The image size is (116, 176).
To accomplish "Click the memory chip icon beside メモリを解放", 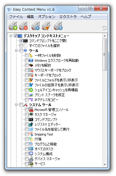I will 31,65.
